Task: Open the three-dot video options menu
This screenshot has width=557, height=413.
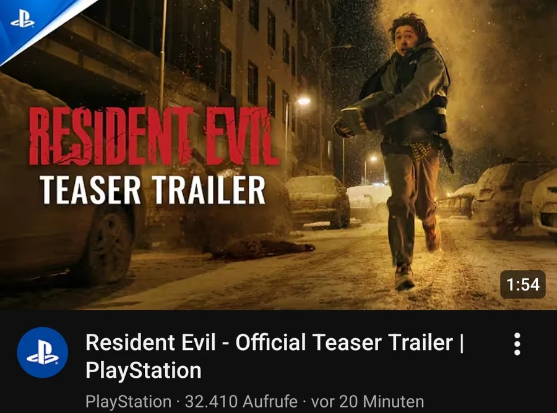Action: coord(517,344)
